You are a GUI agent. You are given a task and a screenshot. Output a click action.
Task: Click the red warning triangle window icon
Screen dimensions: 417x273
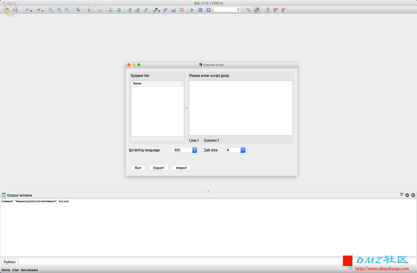coord(110,10)
